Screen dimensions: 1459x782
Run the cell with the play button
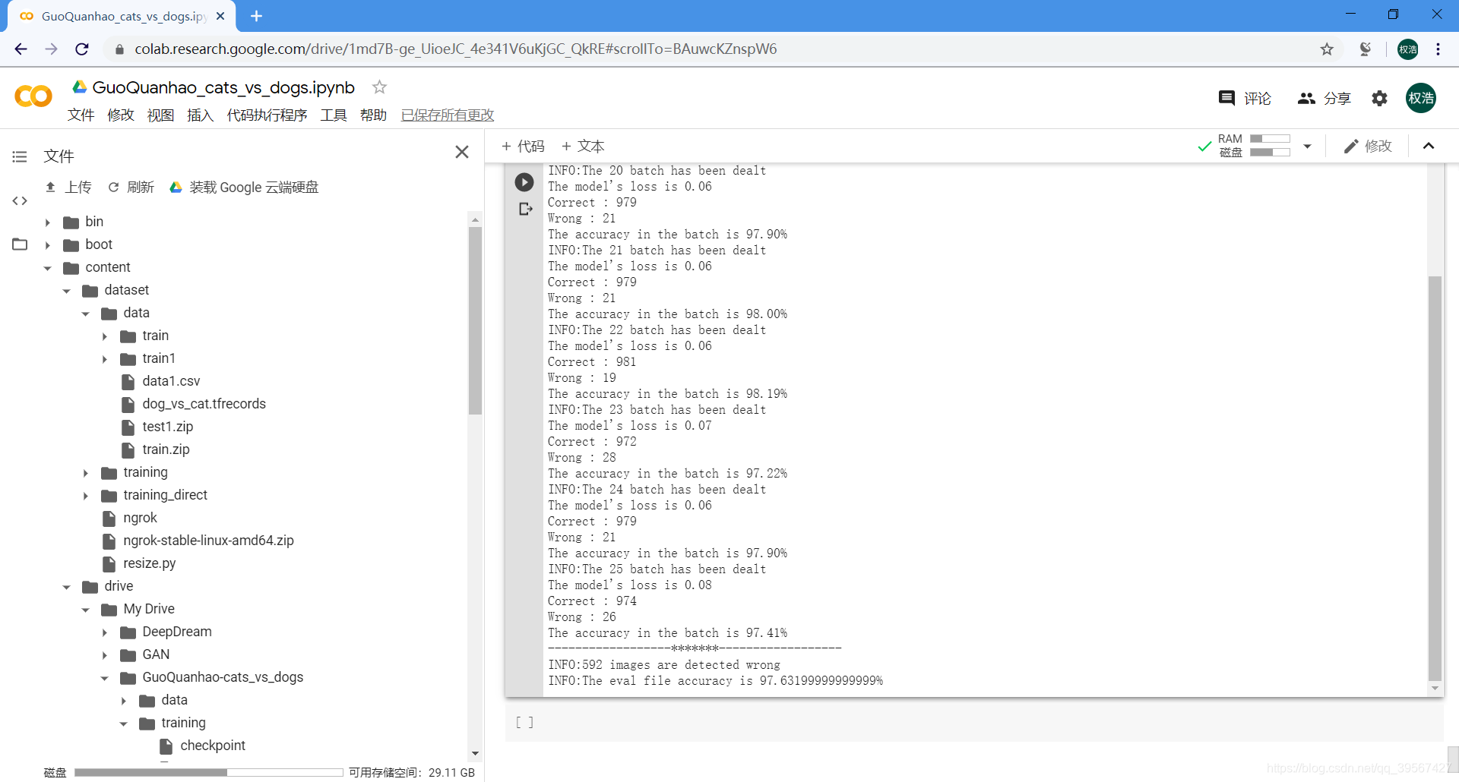(x=524, y=182)
